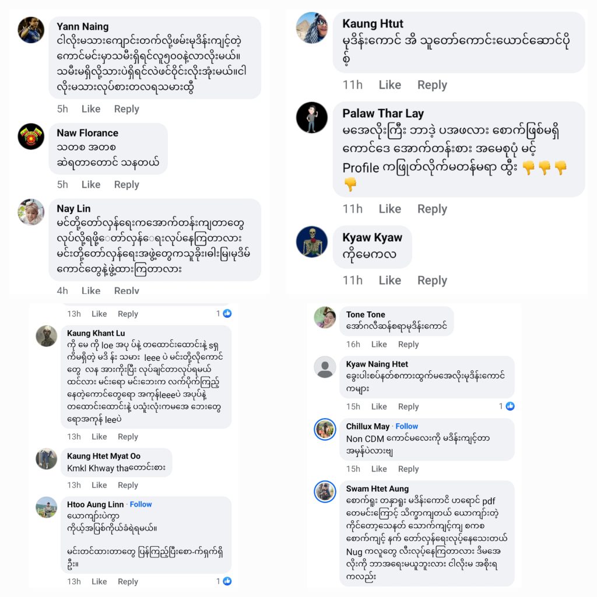Like Tone Tone's comment

(379, 345)
